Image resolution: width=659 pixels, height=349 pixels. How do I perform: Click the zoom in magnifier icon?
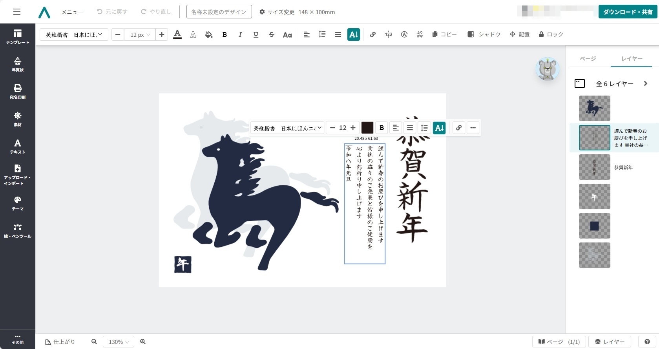(143, 342)
